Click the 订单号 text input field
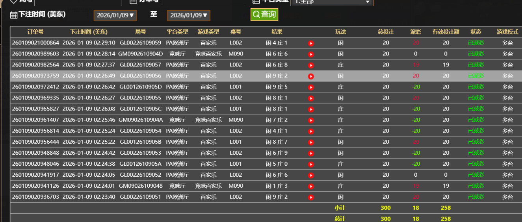 [202, 2]
